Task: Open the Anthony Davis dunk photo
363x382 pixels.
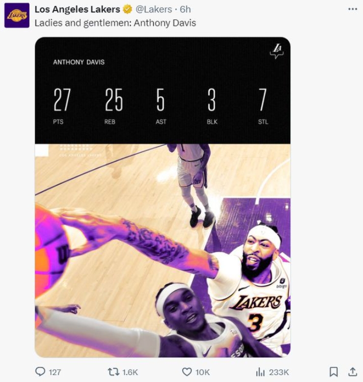Action: tap(162, 250)
